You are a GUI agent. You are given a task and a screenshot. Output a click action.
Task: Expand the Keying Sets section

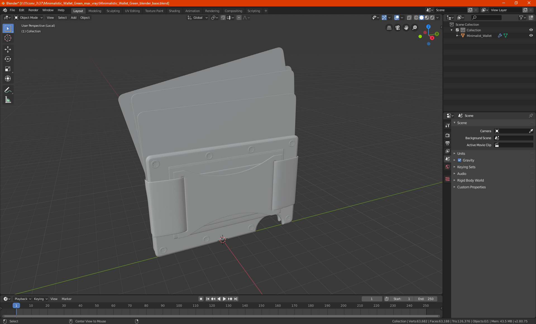(454, 166)
